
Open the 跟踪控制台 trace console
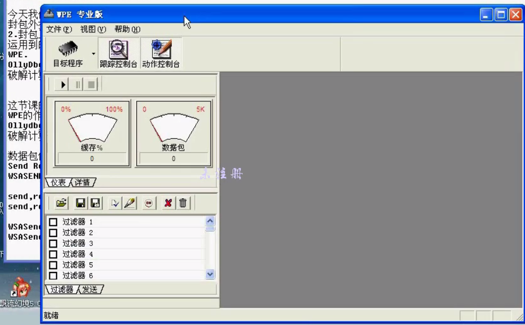point(118,50)
